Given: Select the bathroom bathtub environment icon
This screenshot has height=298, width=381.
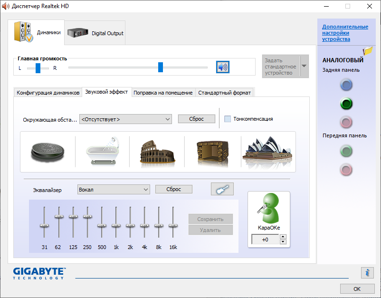Looking at the screenshot, I should [103, 151].
